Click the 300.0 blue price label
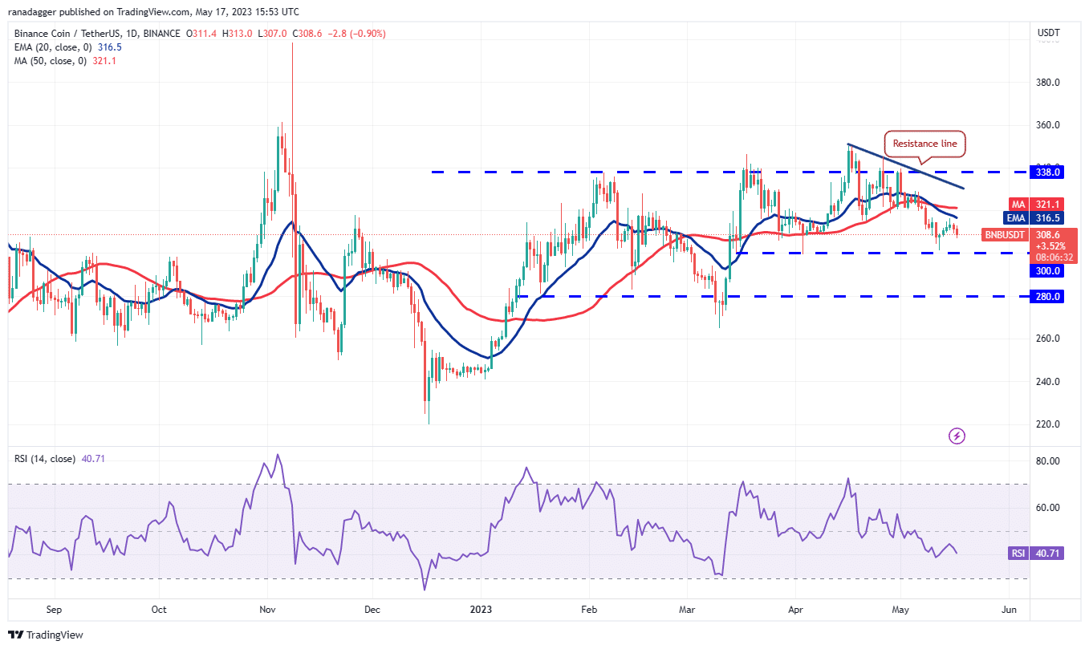Viewport: 1089px width, 649px height. (x=1047, y=271)
